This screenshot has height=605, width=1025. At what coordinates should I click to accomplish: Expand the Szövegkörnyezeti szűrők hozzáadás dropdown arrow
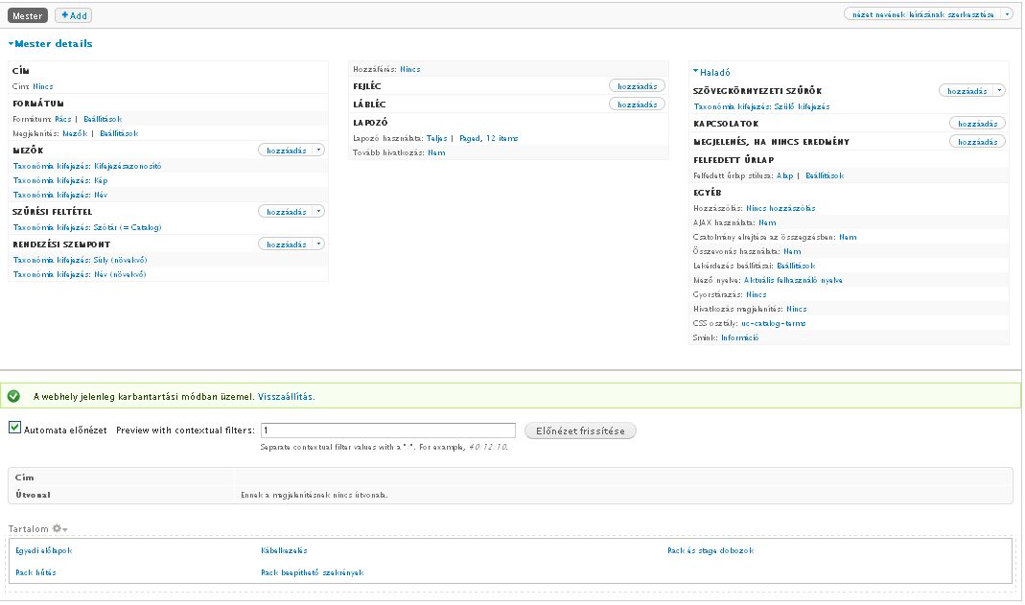pos(999,91)
